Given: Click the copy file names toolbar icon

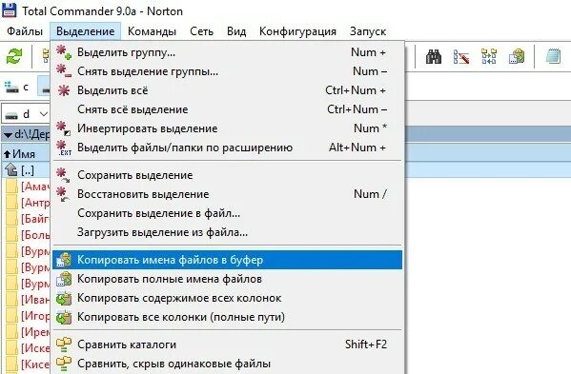Looking at the screenshot, I should pyautogui.click(x=517, y=57).
